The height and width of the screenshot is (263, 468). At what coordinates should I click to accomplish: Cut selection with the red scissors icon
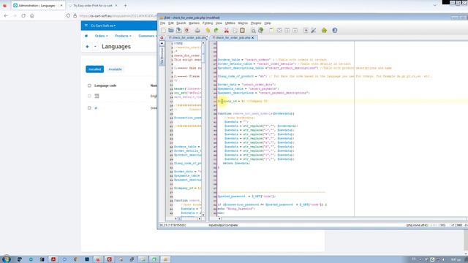(227, 31)
